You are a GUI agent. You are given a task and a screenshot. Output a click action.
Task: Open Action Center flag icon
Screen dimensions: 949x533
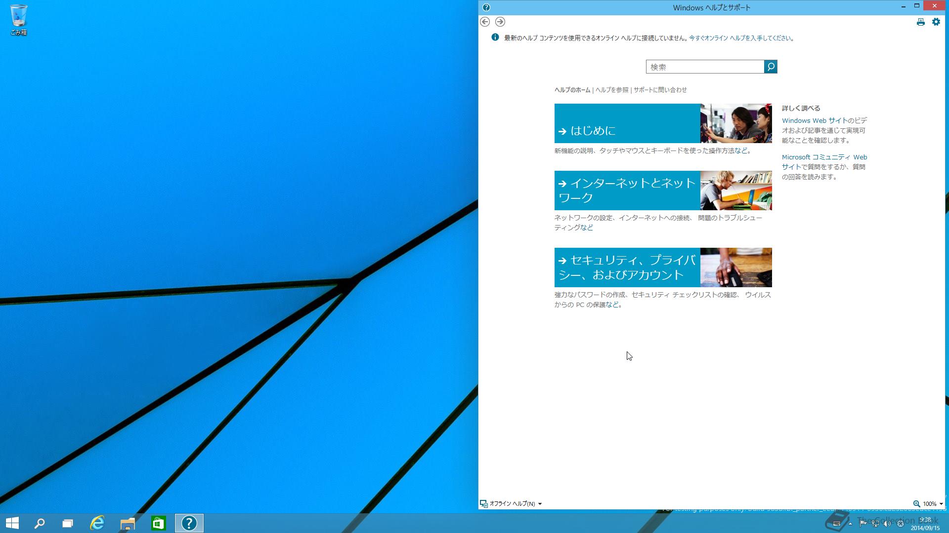pos(863,524)
